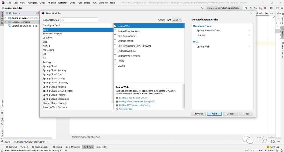Check Rest Repositories HAL Browser checkbox
The width and height of the screenshot is (284, 152).
coord(115,46)
